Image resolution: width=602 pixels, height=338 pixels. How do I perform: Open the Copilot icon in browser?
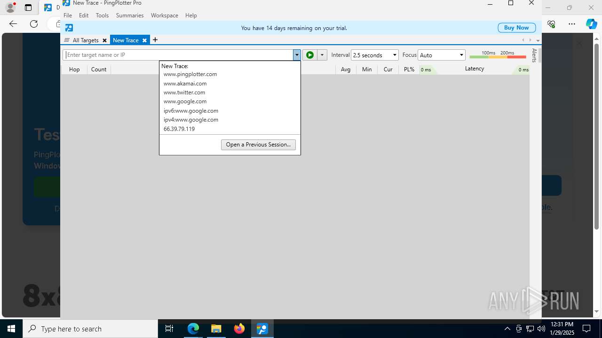(x=591, y=24)
